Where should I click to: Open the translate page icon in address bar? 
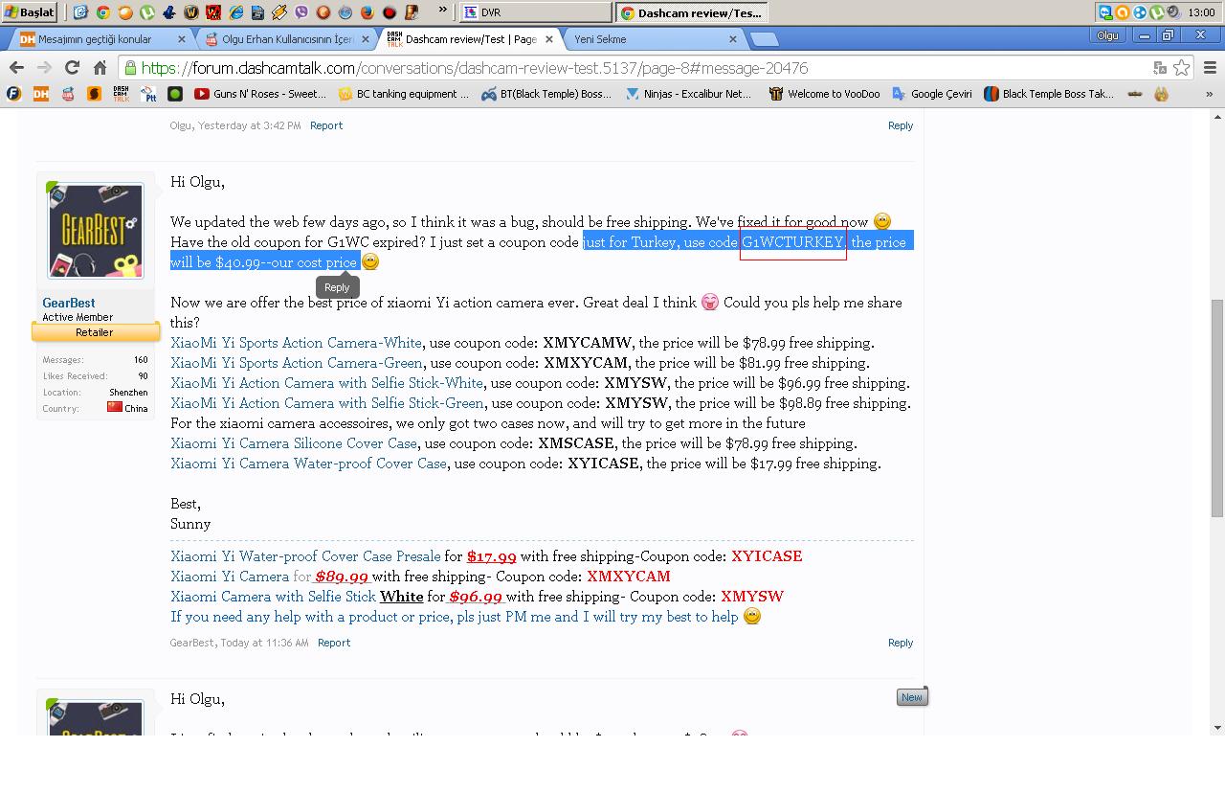click(x=1160, y=67)
